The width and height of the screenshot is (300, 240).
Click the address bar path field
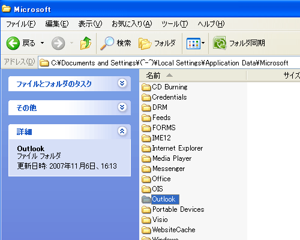(x=169, y=63)
